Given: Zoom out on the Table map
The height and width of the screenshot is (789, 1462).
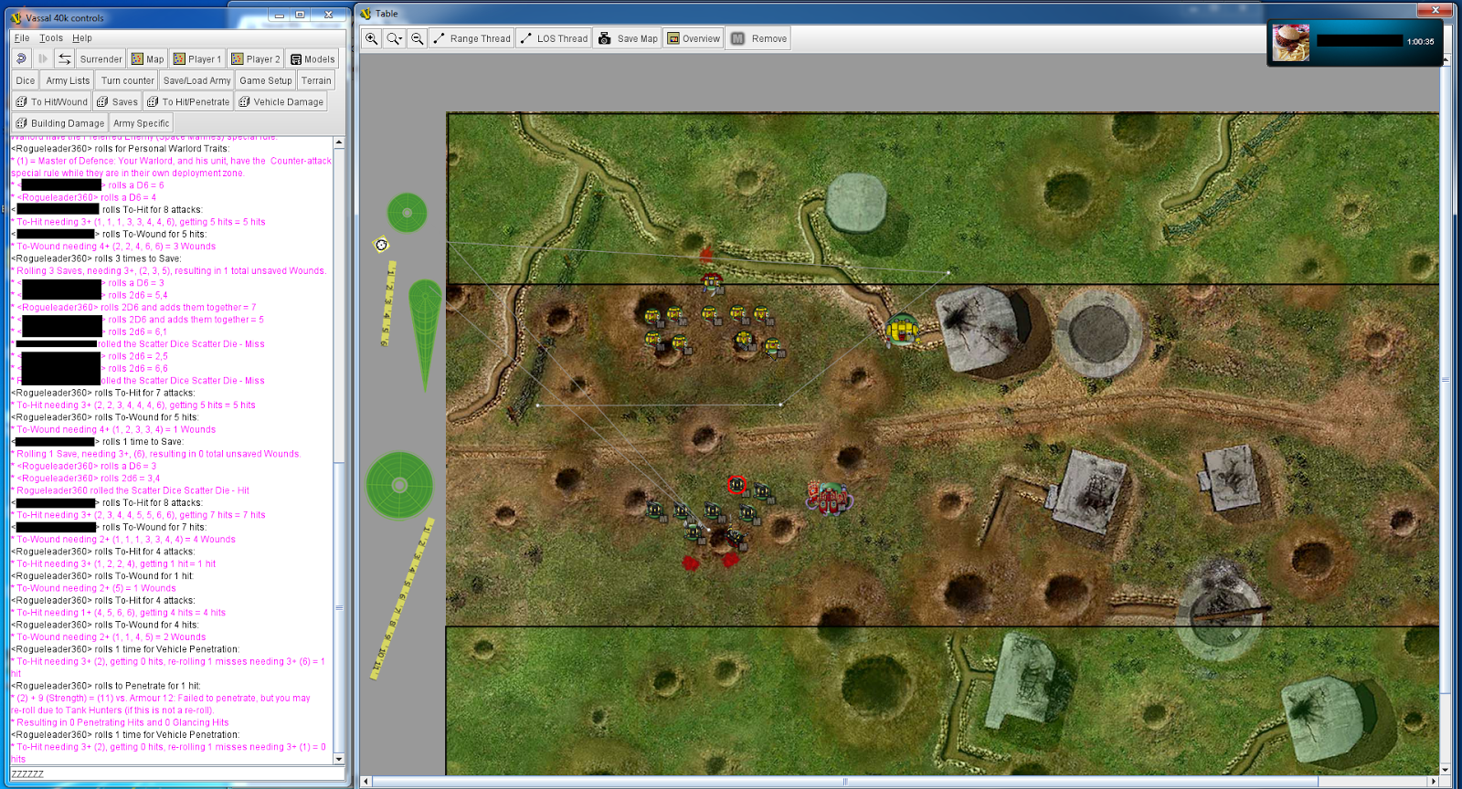Looking at the screenshot, I should coord(417,38).
